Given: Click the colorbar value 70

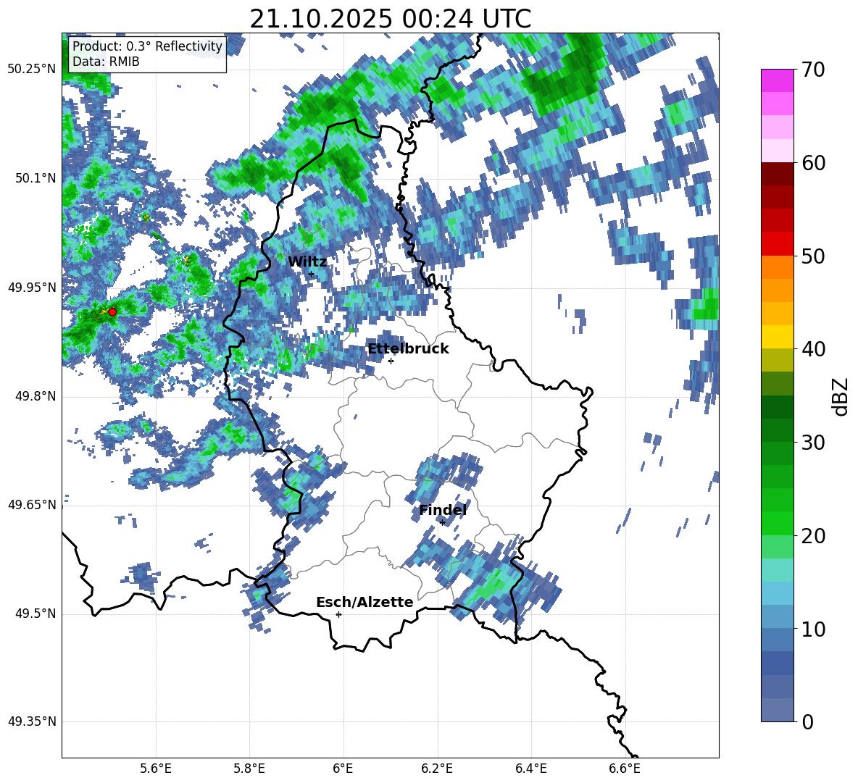Looking at the screenshot, I should click(x=813, y=70).
